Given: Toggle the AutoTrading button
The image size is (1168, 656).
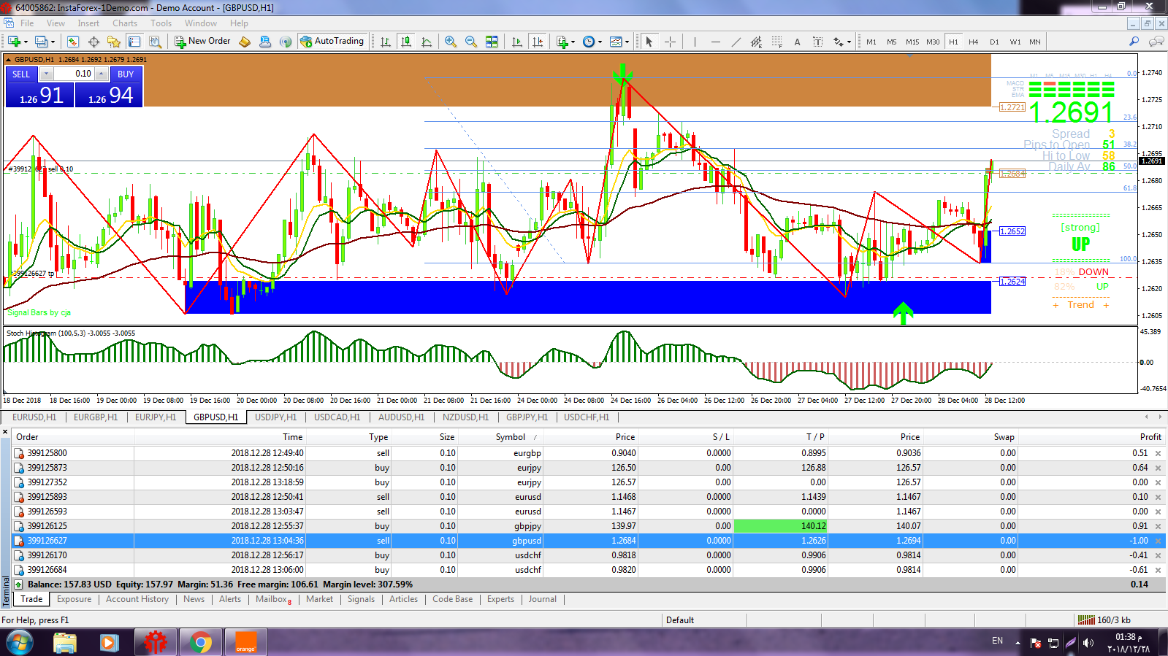Looking at the screenshot, I should (x=332, y=42).
